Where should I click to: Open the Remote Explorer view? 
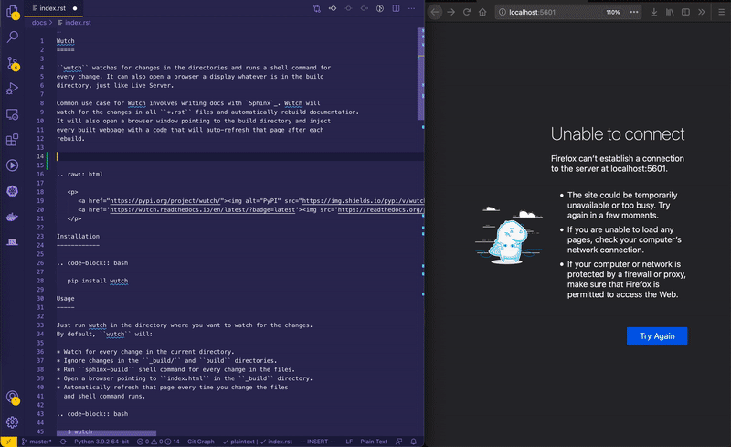coord(13,114)
